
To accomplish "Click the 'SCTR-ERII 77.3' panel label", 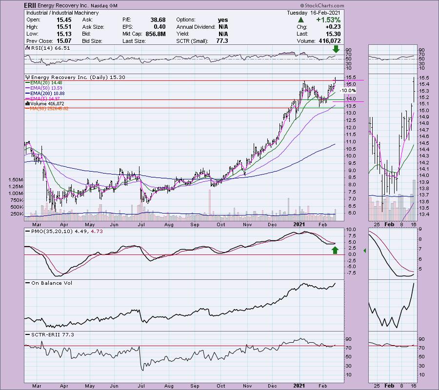I will point(52,334).
